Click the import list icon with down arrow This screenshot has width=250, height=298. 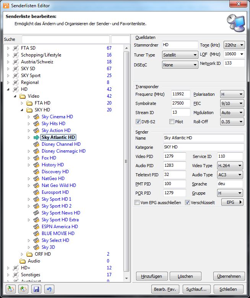tap(11, 290)
